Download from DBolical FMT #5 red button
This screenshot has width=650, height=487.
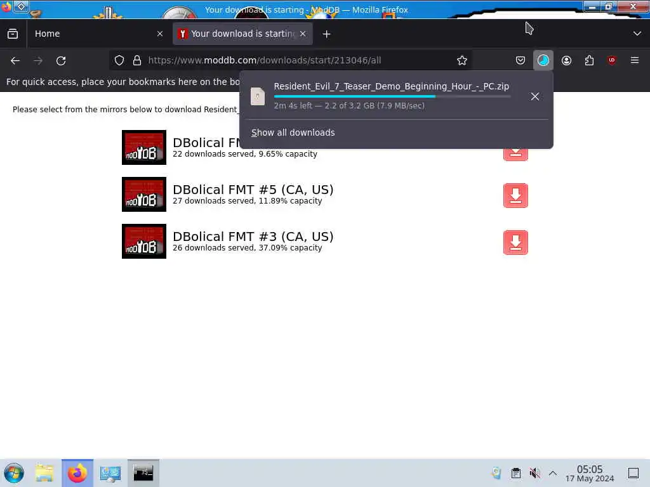tap(515, 195)
